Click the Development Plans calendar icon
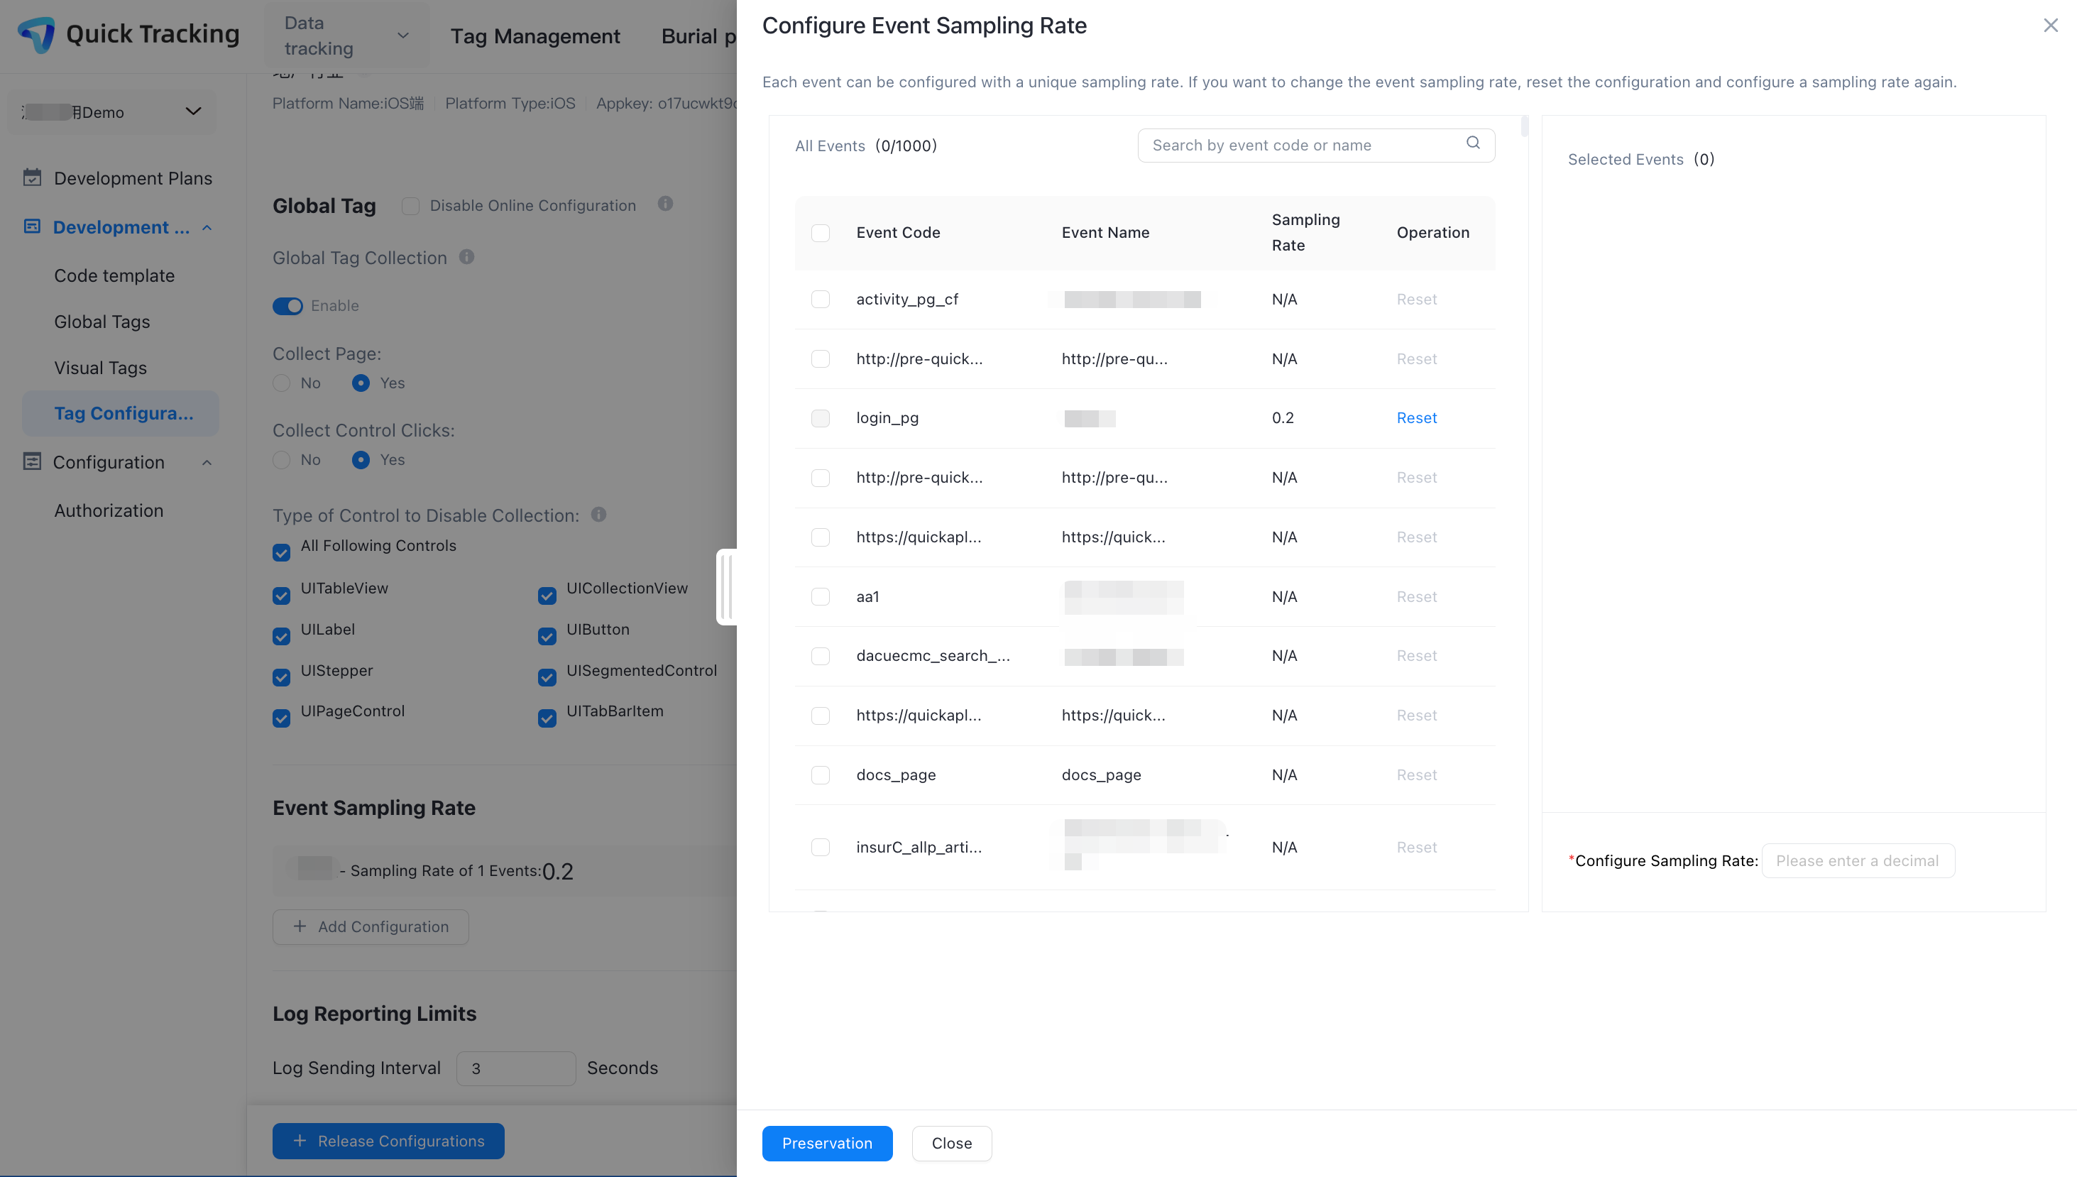Screen dimensions: 2077x1177 tap(33, 178)
